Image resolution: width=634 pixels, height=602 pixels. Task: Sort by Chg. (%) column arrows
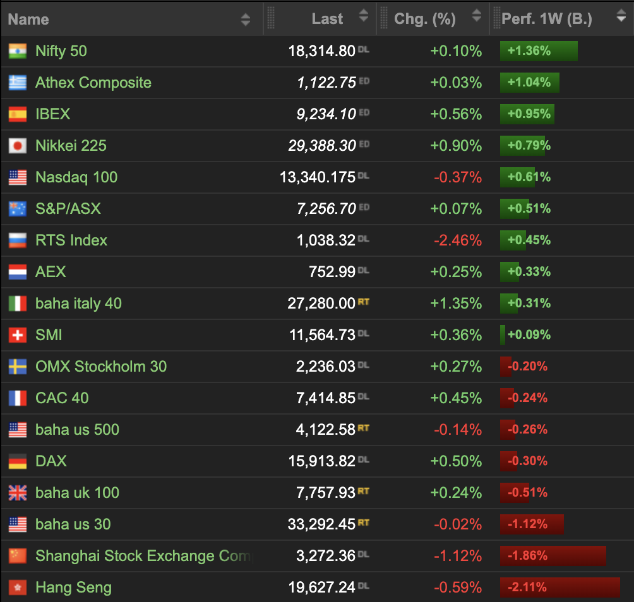click(477, 15)
